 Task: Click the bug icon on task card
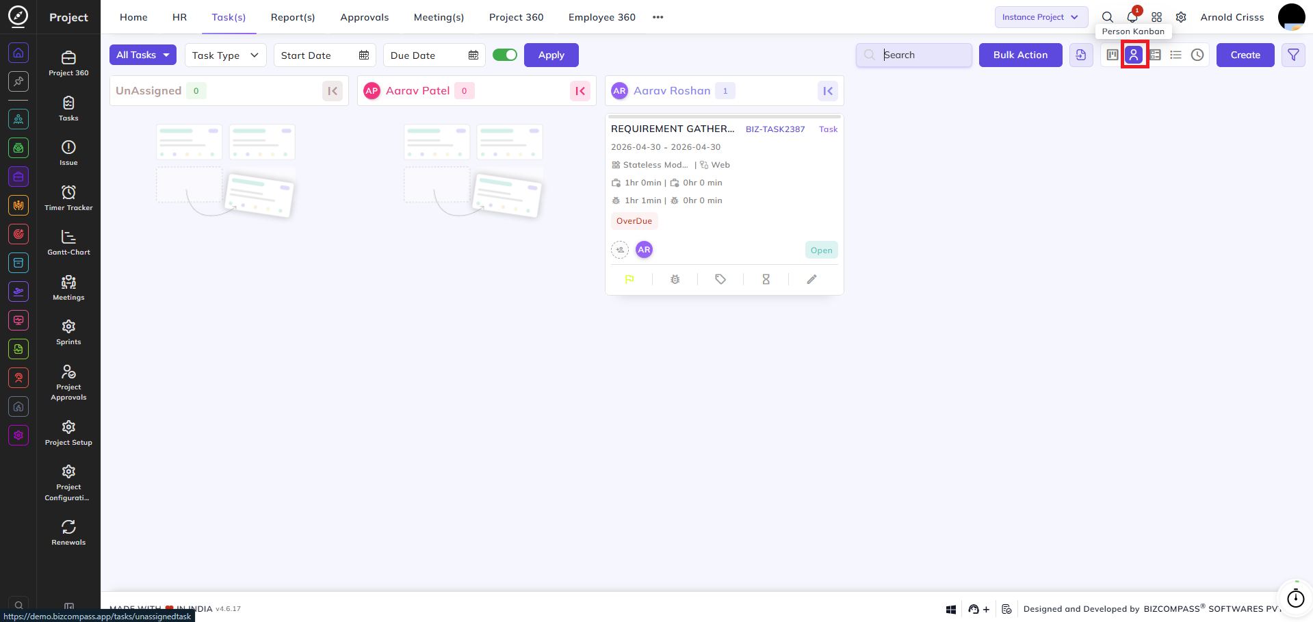pyautogui.click(x=675, y=279)
